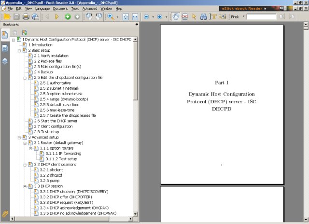The width and height of the screenshot is (309, 224).
Task: Collapse the 3.1 Router (default gateway) node
Action: (x=25, y=143)
